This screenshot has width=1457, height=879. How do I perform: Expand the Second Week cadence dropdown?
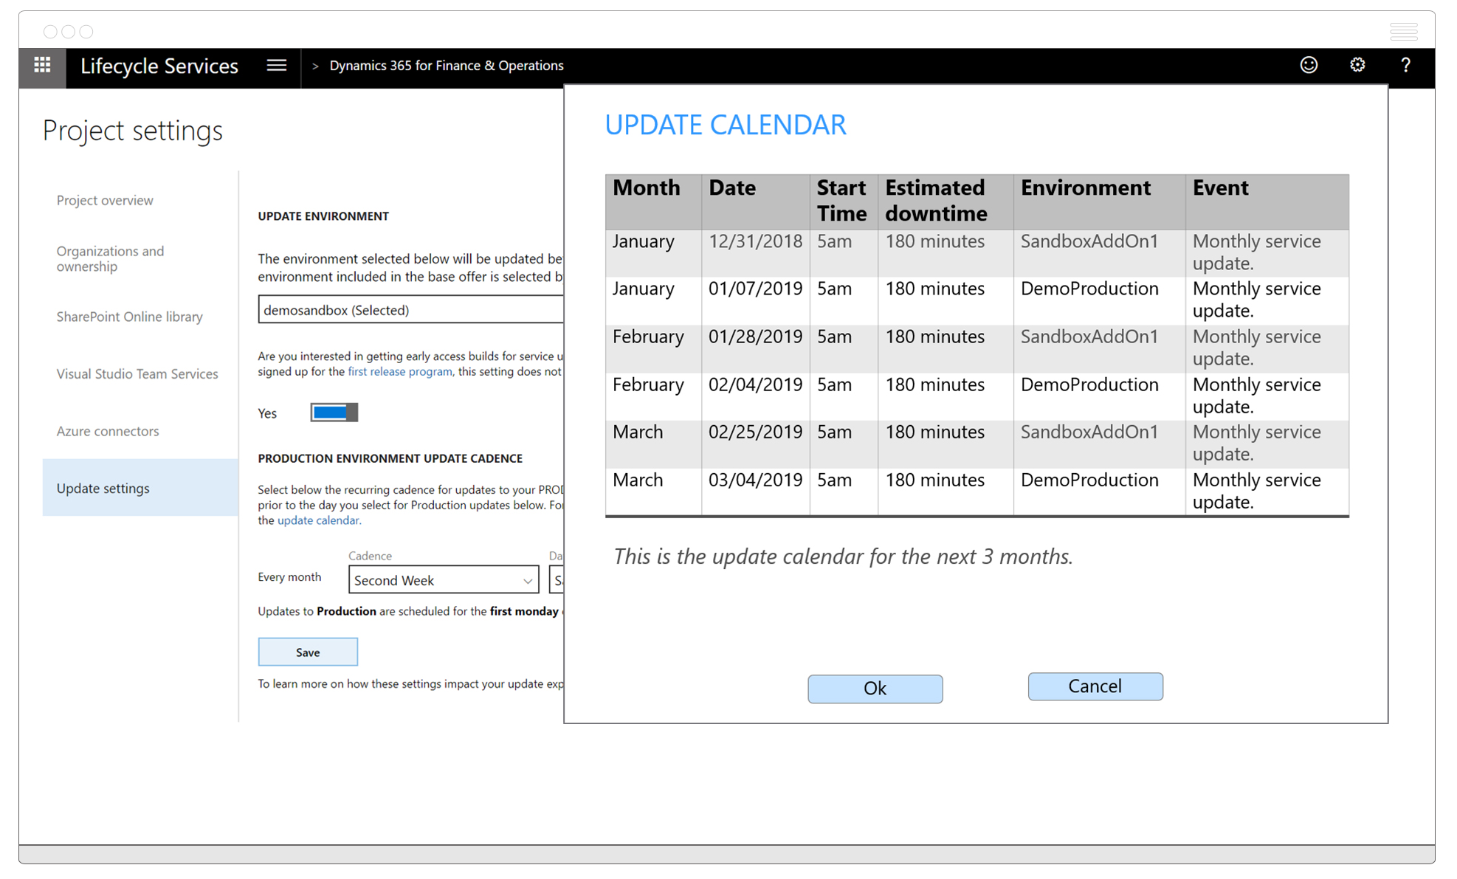pos(444,580)
